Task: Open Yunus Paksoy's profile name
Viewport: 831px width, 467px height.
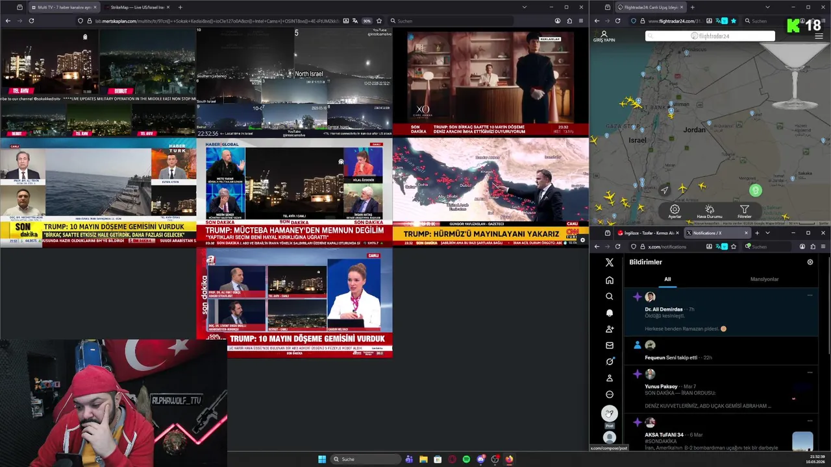Action: pos(661,387)
